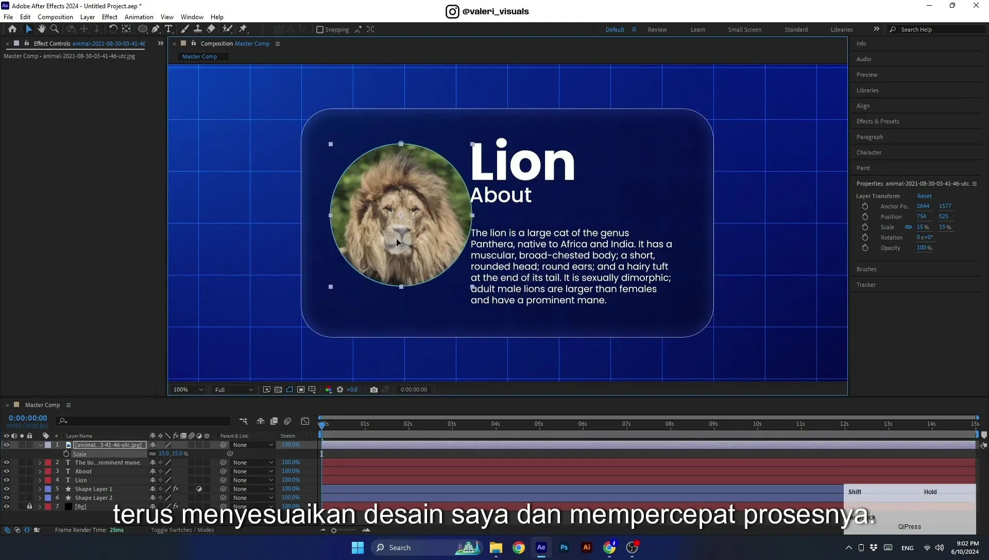Select the Pen tool

tap(156, 29)
